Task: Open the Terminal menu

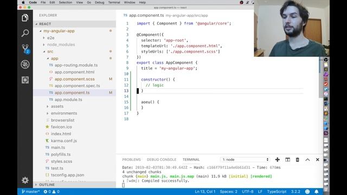Action: coord(114,2)
